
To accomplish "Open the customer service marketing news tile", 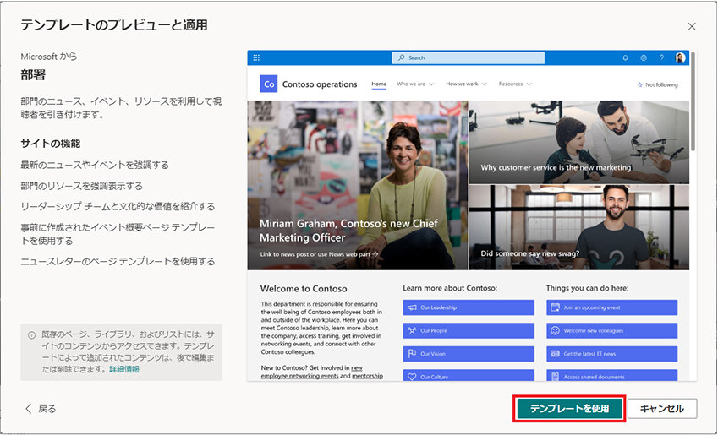I will 578,142.
